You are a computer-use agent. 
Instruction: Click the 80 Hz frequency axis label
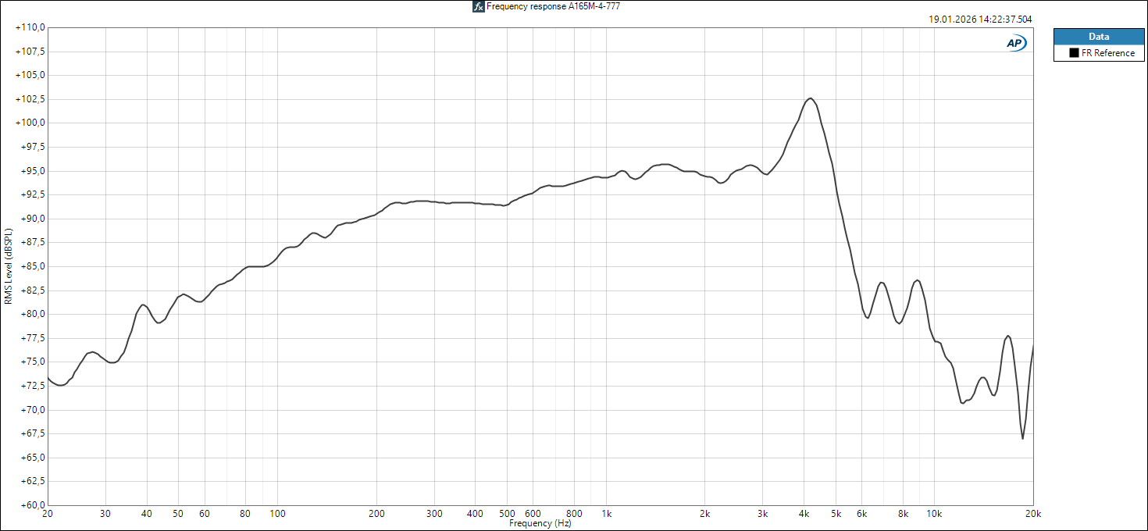point(245,514)
